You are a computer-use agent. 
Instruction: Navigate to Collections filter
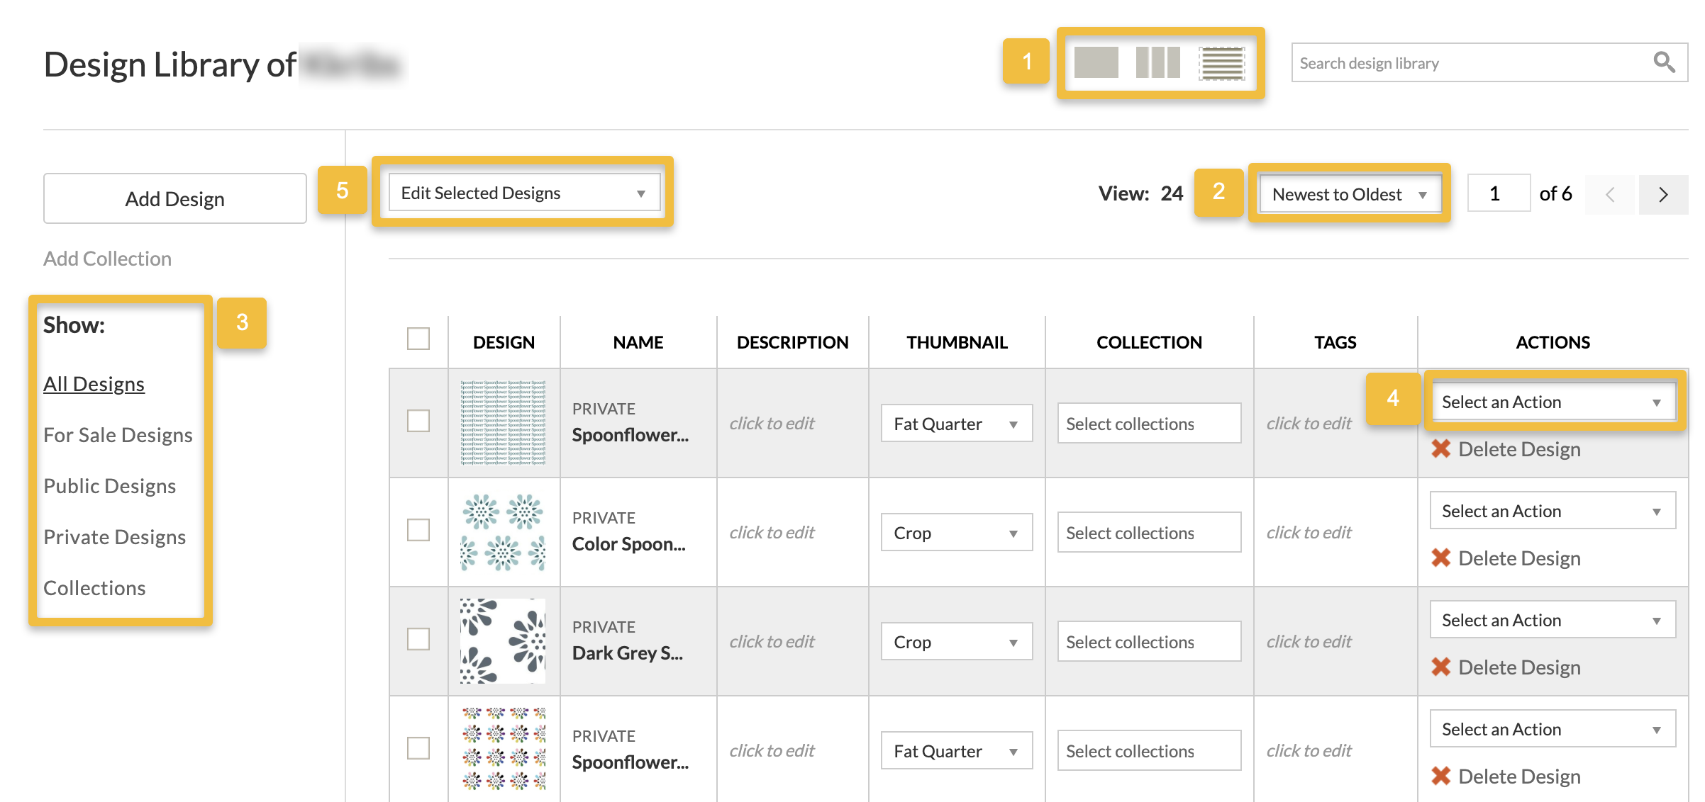click(94, 588)
